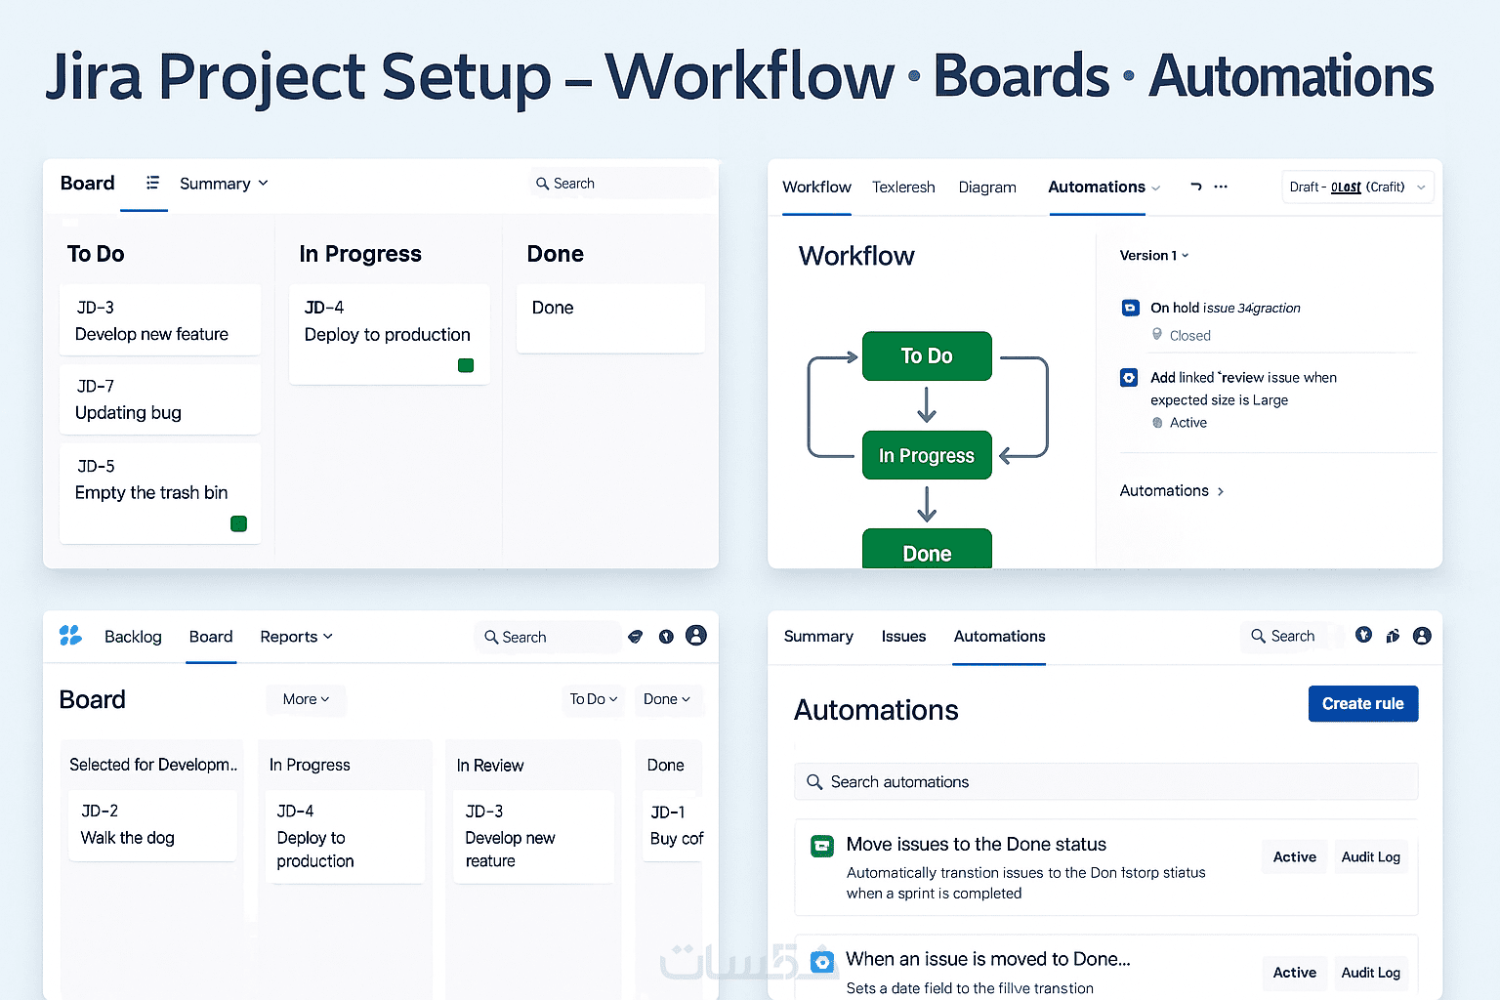This screenshot has width=1500, height=1000.
Task: Click the notification icon in Backlog panel header
Action: click(x=636, y=637)
